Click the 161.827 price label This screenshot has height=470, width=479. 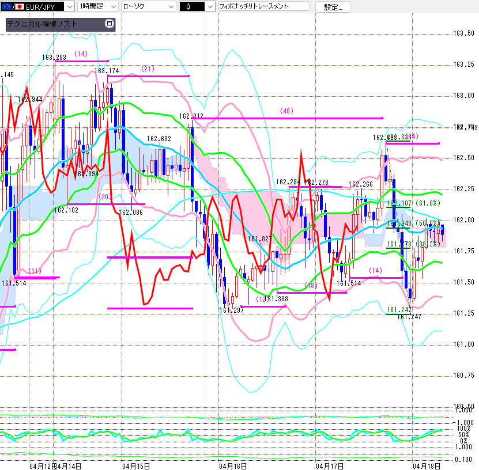[259, 239]
